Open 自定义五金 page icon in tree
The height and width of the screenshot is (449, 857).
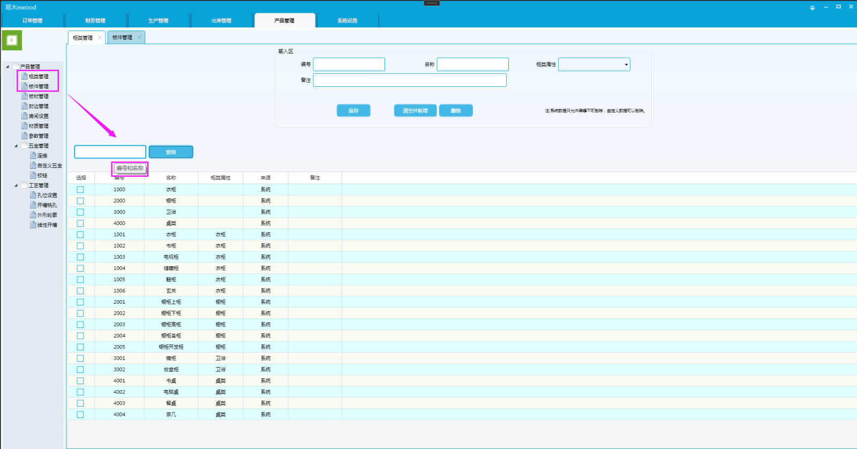[33, 166]
